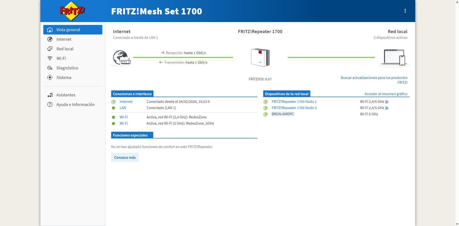The height and width of the screenshot is (226, 459).
Task: Expand the Sistema sidebar menu
Action: tap(64, 78)
